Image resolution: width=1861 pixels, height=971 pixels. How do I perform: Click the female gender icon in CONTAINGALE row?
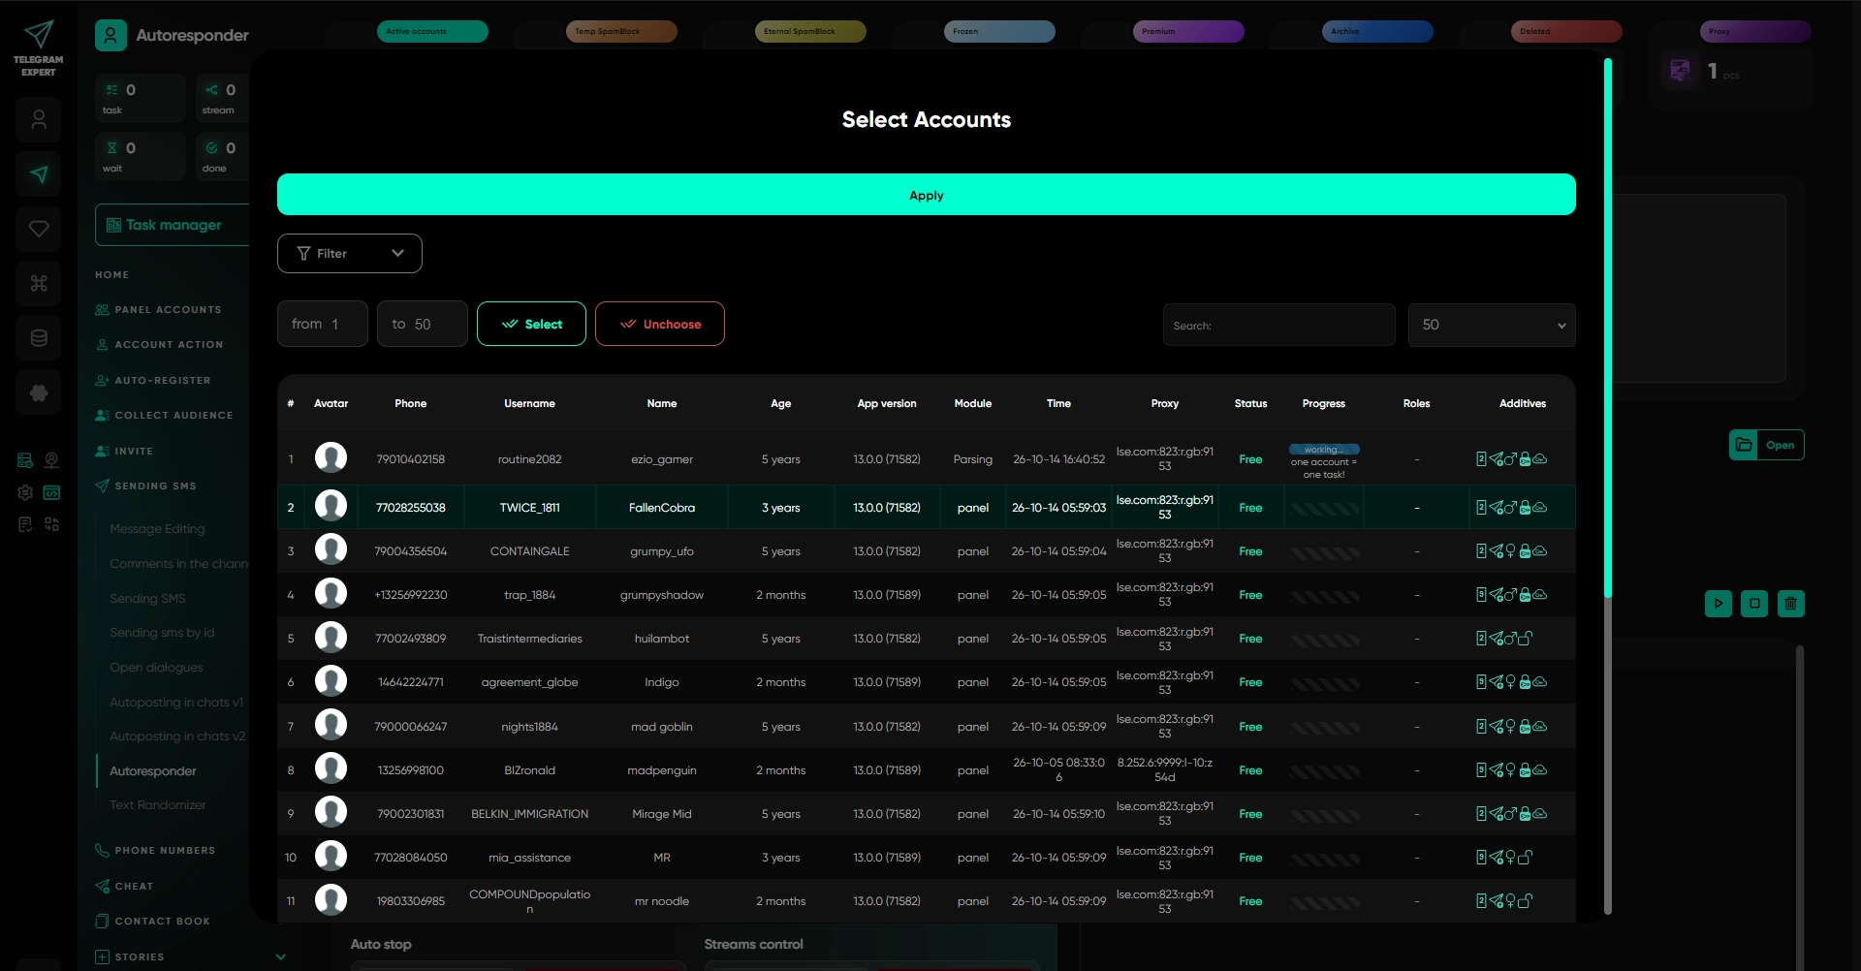[x=1510, y=551]
